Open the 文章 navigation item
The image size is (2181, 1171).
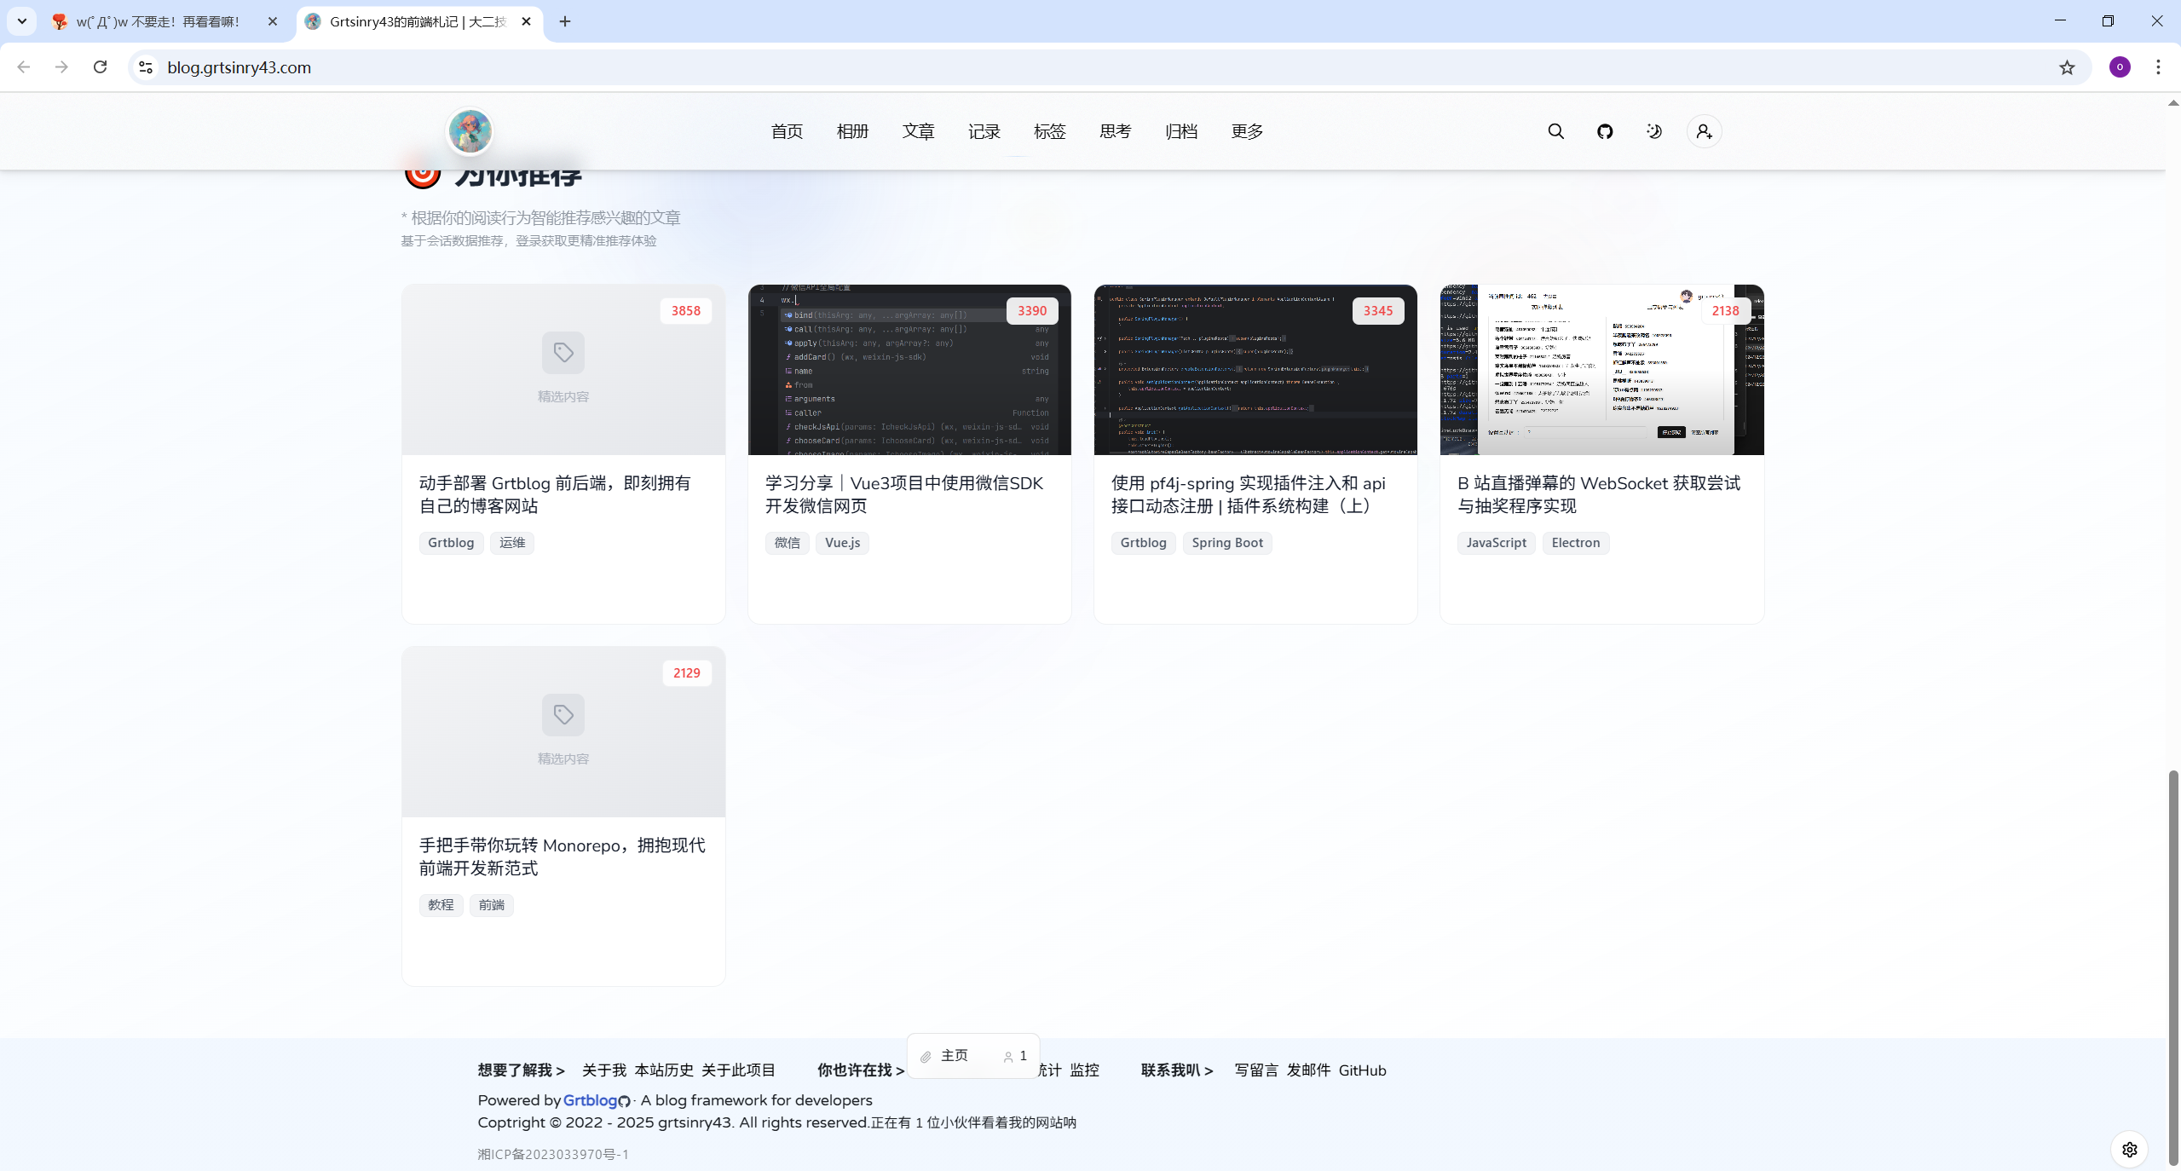[918, 131]
